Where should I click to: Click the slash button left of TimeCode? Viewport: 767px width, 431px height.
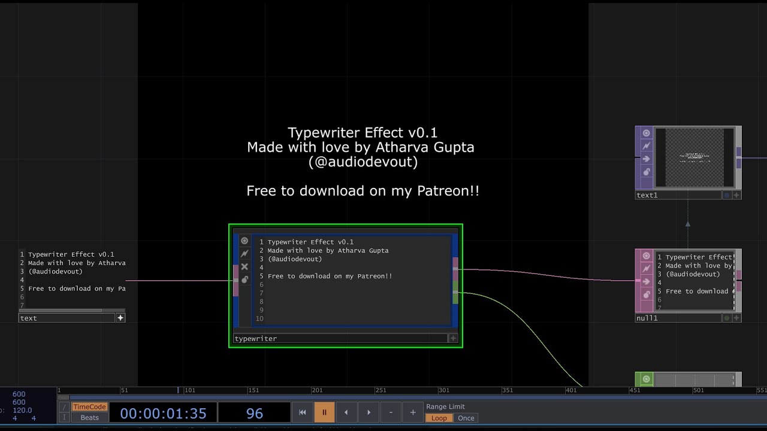[x=65, y=406]
